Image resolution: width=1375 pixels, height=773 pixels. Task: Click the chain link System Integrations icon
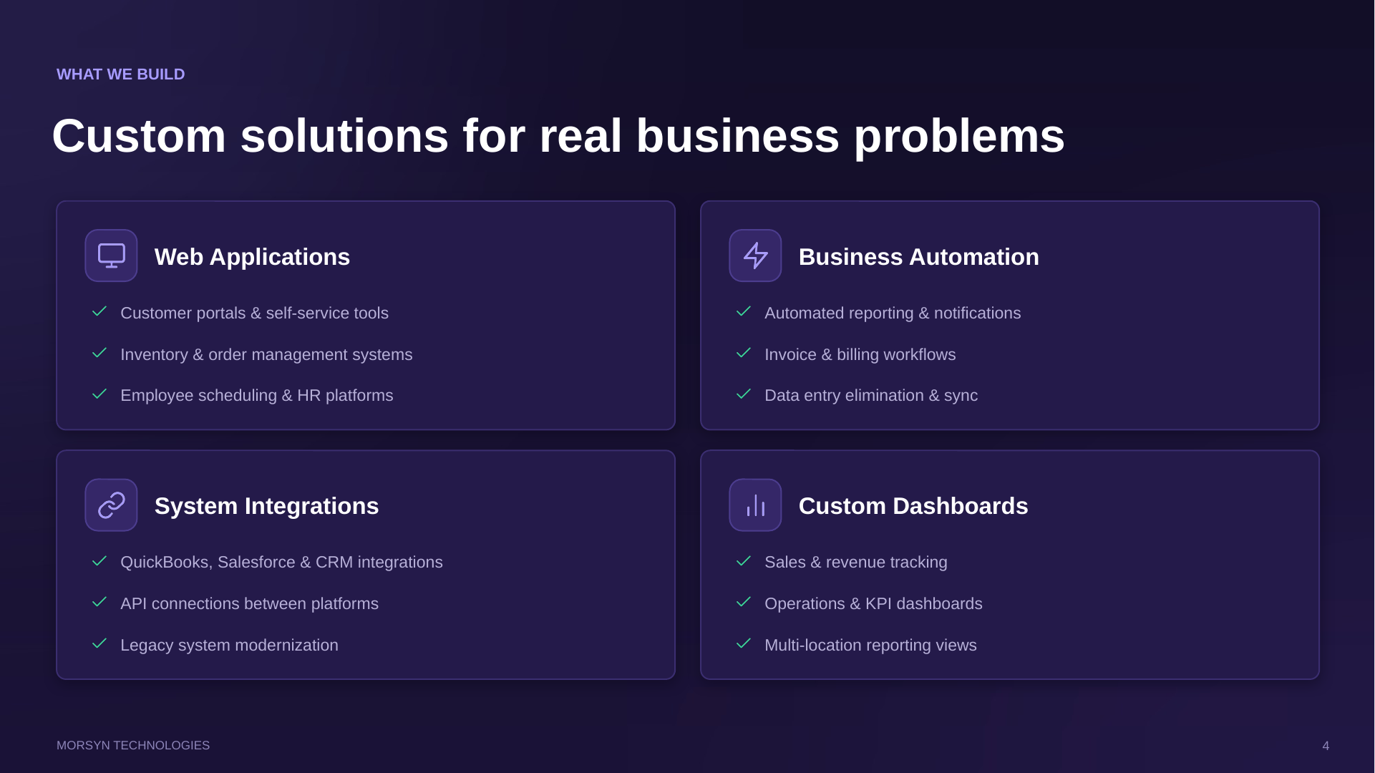[111, 505]
